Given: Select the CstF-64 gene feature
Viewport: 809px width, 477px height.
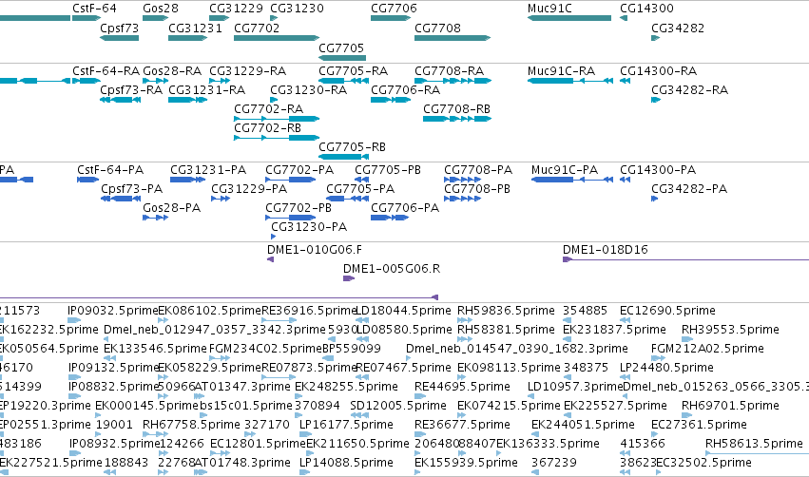Looking at the screenshot, I should point(87,18).
